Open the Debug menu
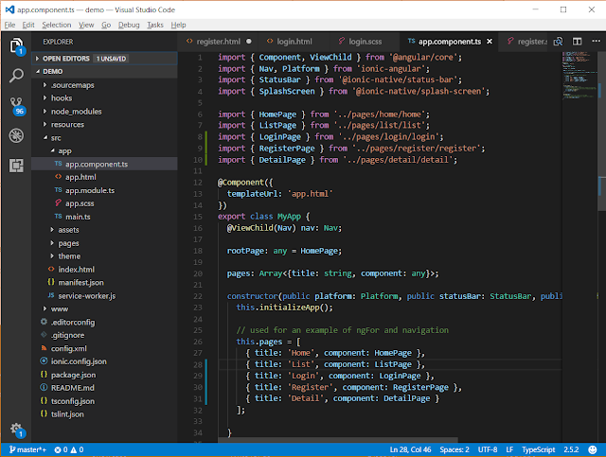This screenshot has width=606, height=457. pos(129,25)
